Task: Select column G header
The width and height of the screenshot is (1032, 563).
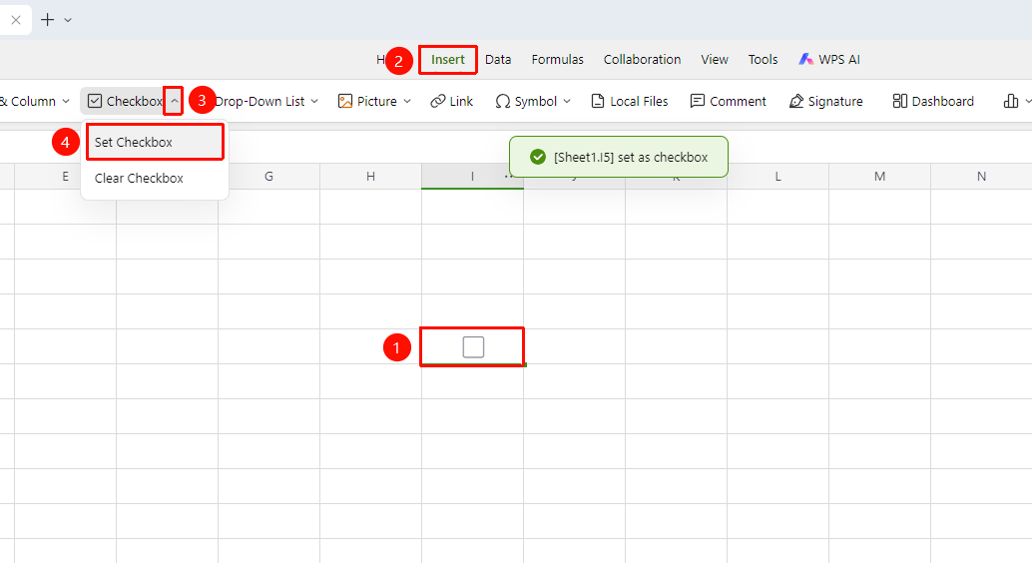Action: (x=268, y=177)
